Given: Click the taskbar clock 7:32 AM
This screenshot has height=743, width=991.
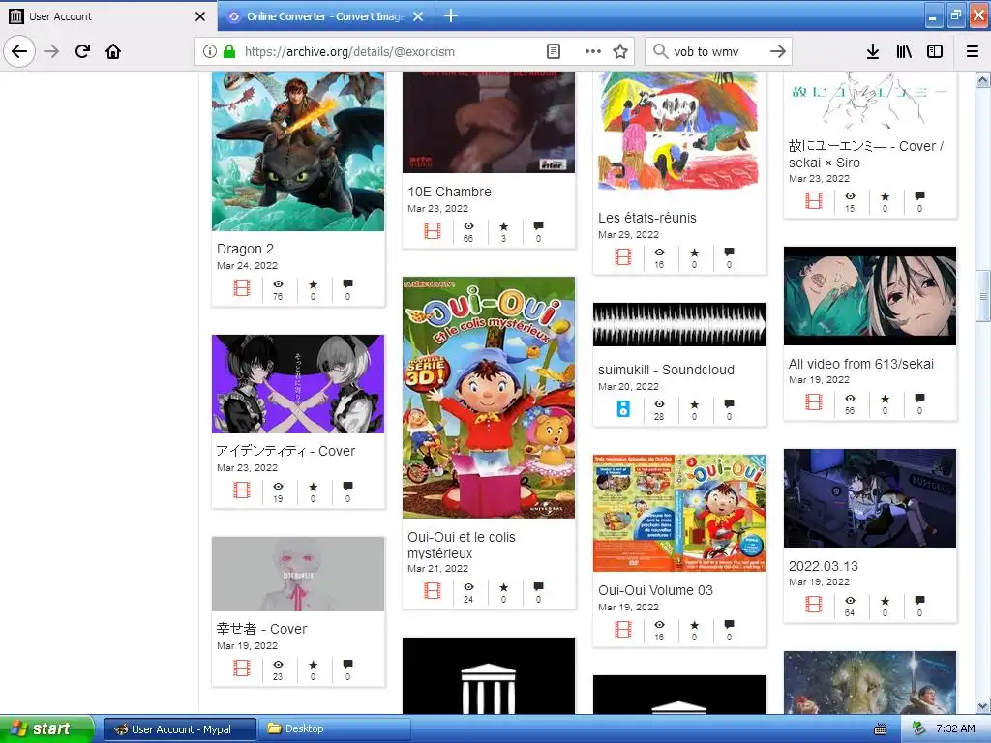Looking at the screenshot, I should [955, 728].
